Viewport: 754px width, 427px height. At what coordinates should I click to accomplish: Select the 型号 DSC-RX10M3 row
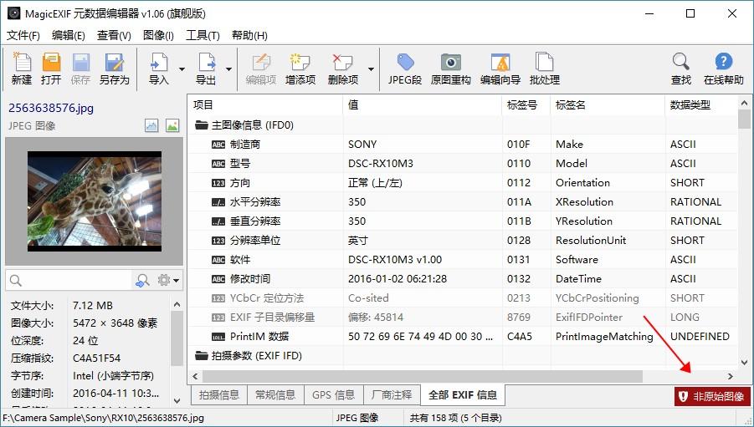tap(462, 164)
